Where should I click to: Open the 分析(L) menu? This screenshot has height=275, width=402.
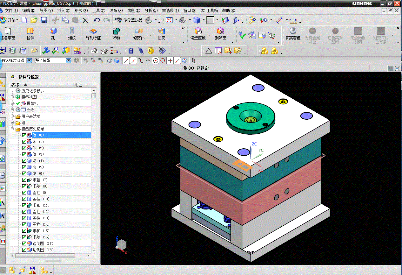click(x=151, y=11)
